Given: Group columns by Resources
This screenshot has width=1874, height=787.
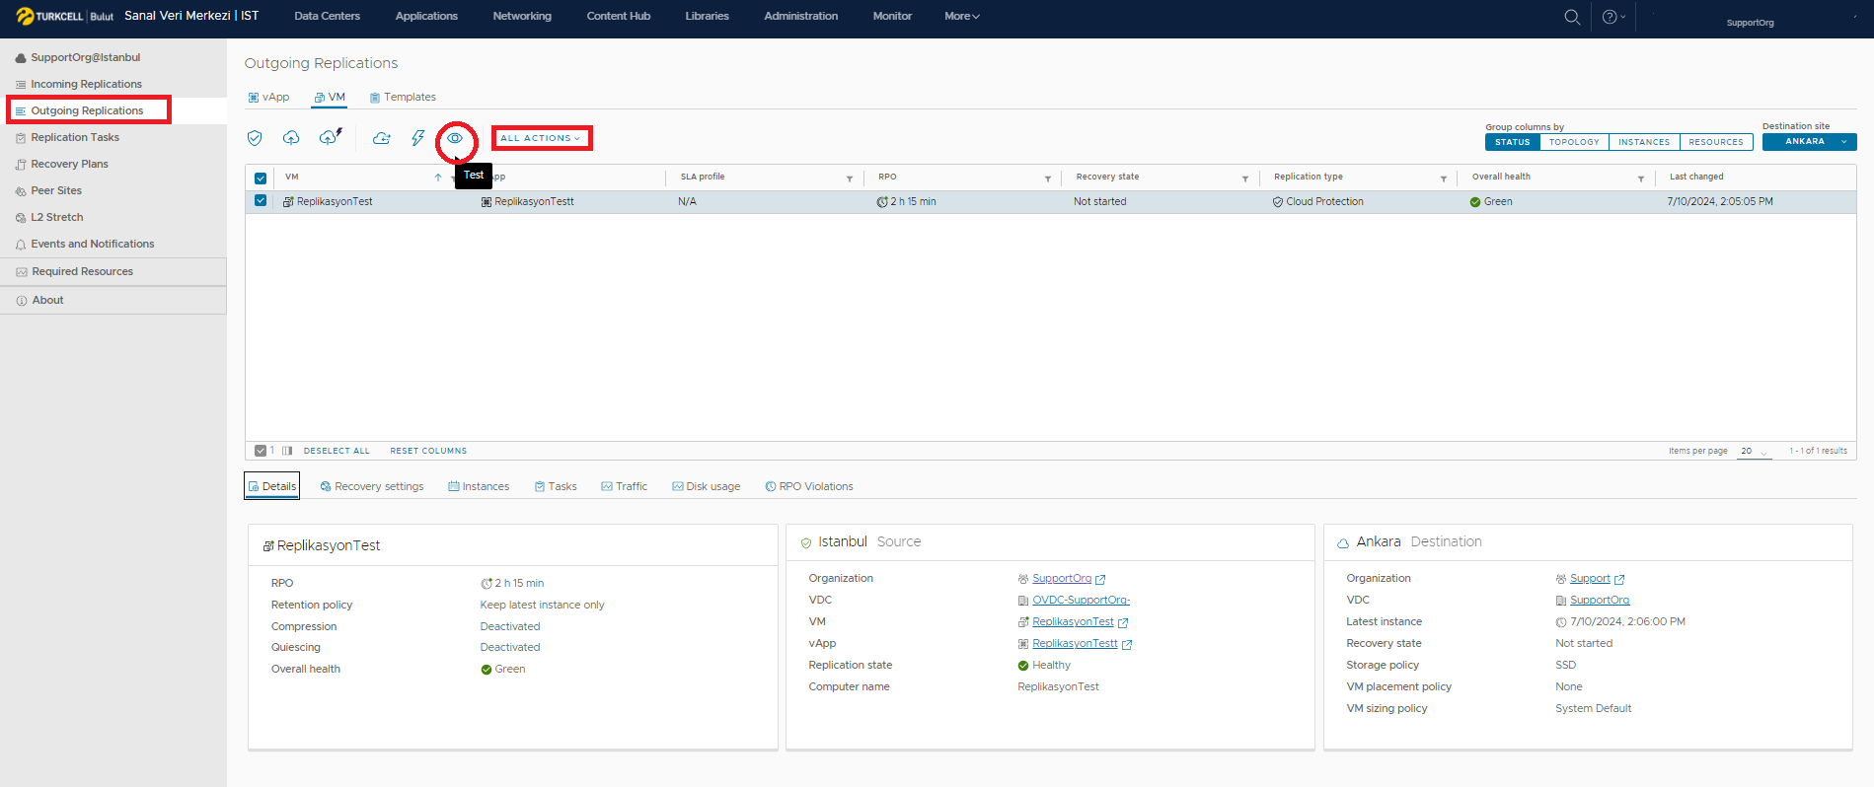Looking at the screenshot, I should click(x=1716, y=142).
